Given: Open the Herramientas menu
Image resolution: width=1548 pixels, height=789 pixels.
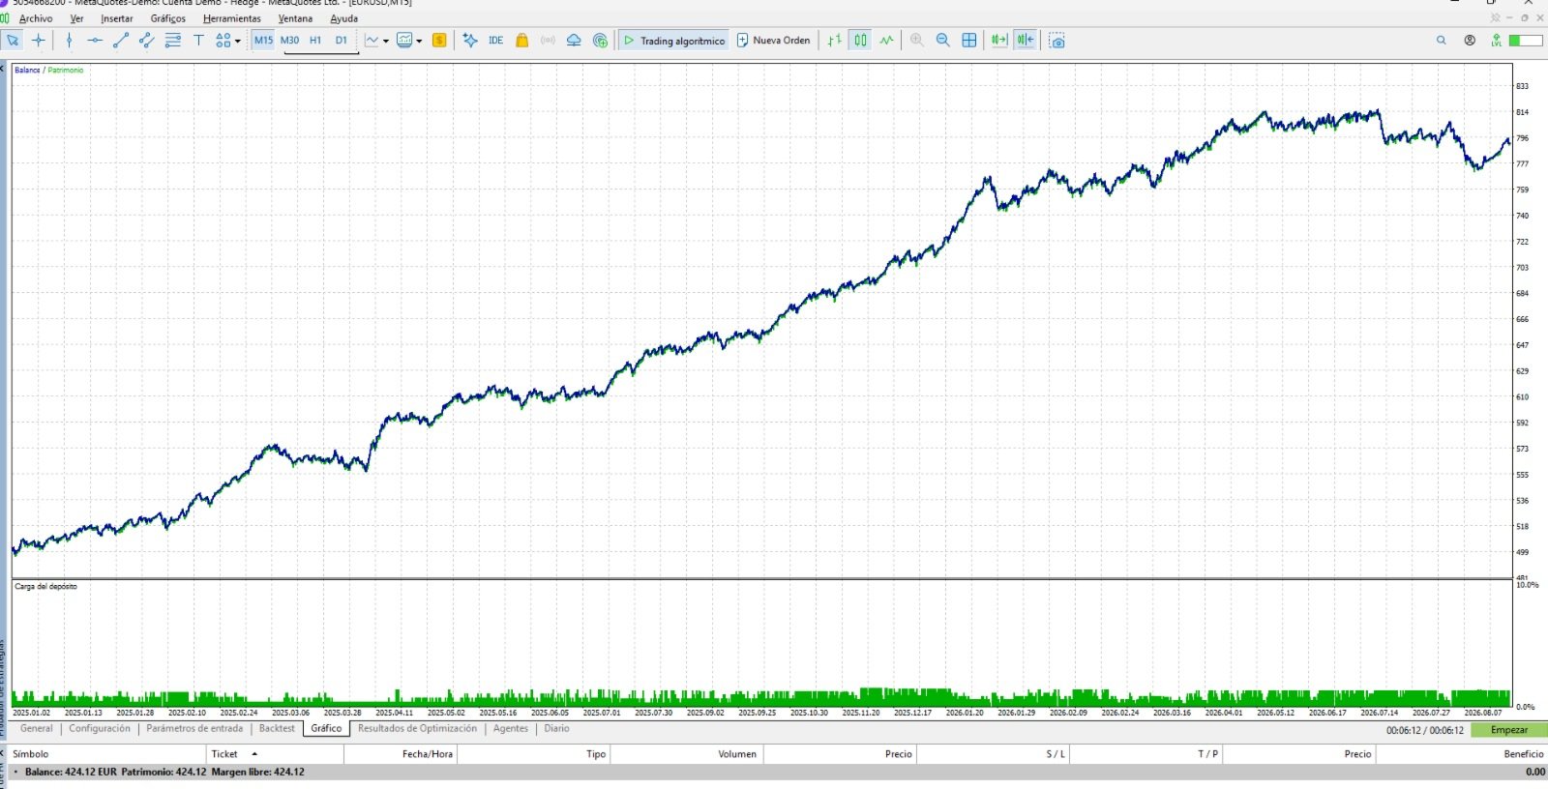Looking at the screenshot, I should tap(232, 18).
